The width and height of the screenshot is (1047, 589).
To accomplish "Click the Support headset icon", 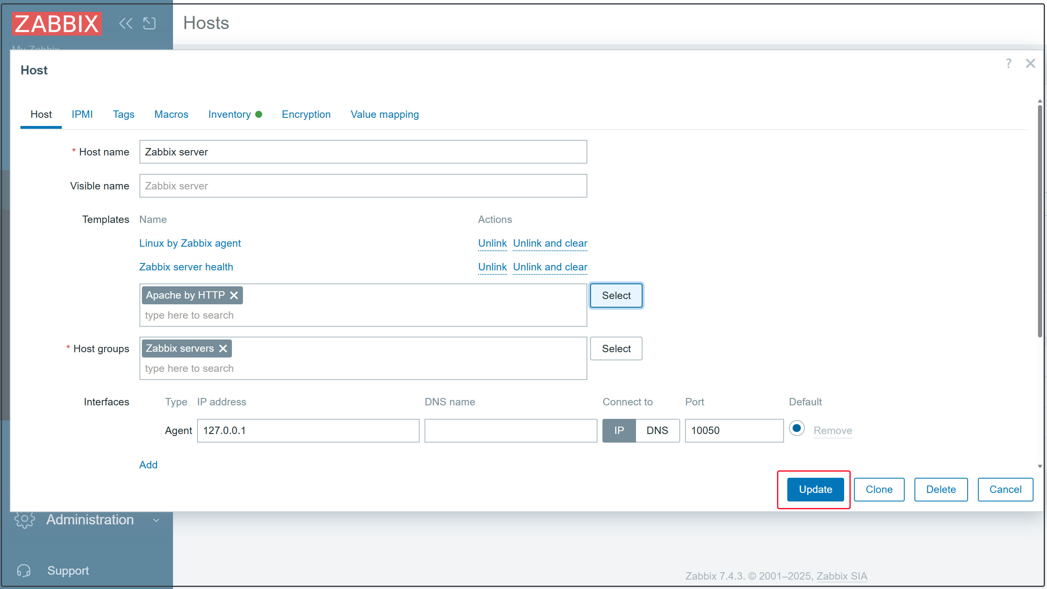I will click(24, 571).
